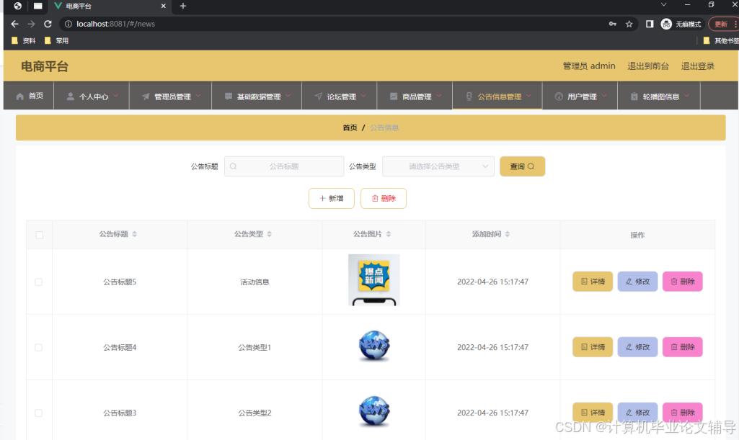This screenshot has height=440, width=739.
Task: Check the box for 公告标题5 row
Action: pos(39,282)
